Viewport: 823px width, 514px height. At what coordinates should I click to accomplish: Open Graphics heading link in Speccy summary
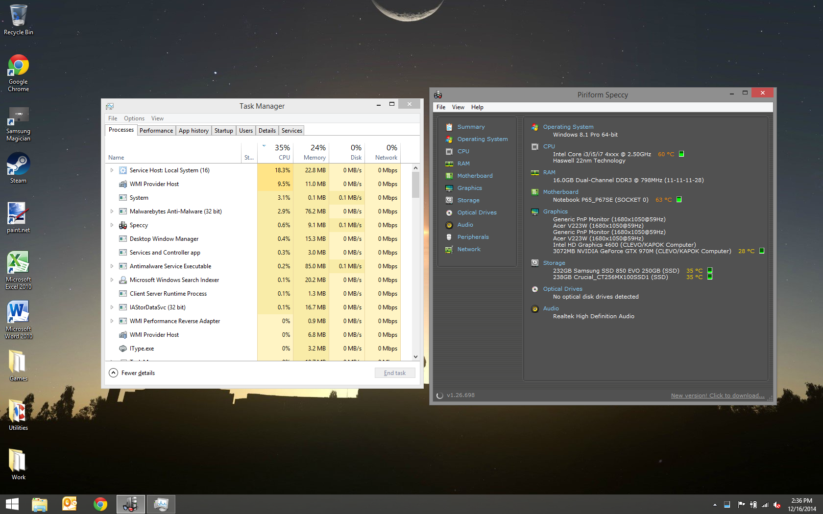[555, 211]
